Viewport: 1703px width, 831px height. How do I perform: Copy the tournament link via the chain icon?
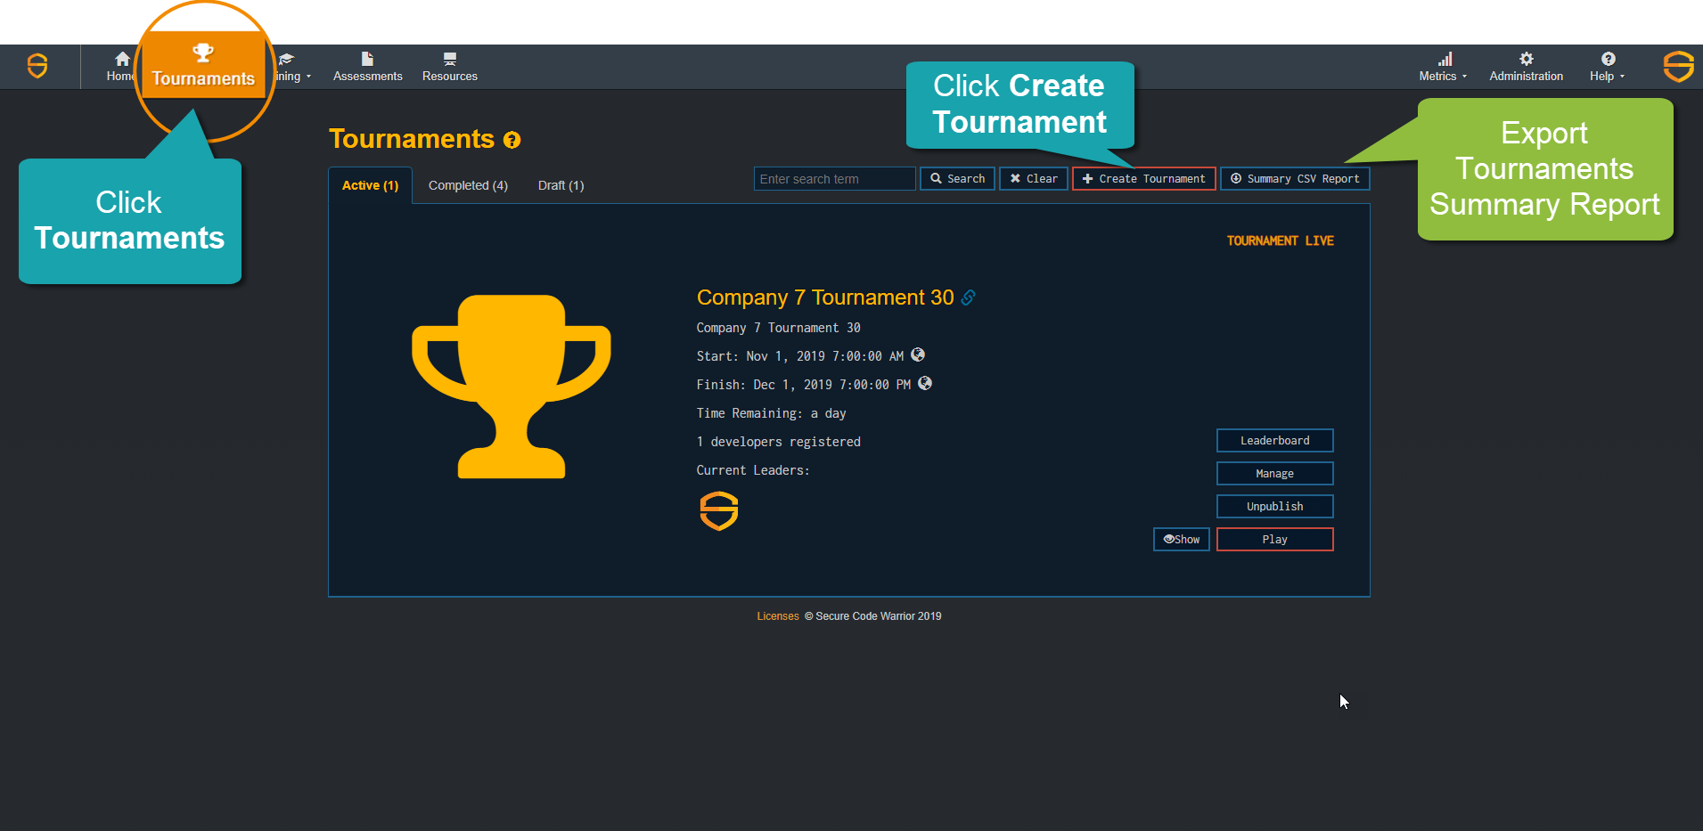tap(967, 297)
